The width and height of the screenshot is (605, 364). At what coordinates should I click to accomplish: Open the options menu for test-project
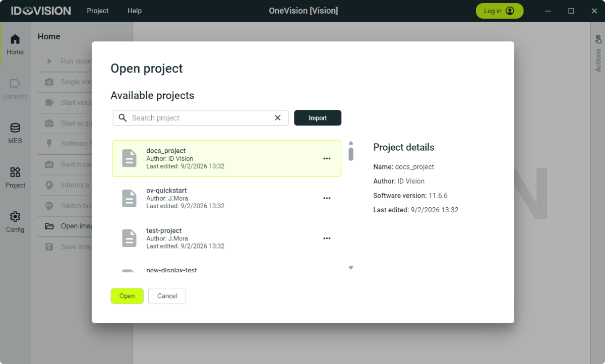tap(327, 238)
